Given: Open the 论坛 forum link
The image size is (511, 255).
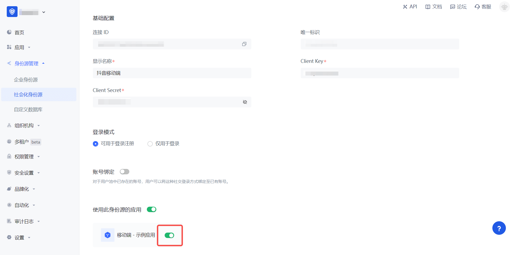Looking at the screenshot, I should coord(458,7).
